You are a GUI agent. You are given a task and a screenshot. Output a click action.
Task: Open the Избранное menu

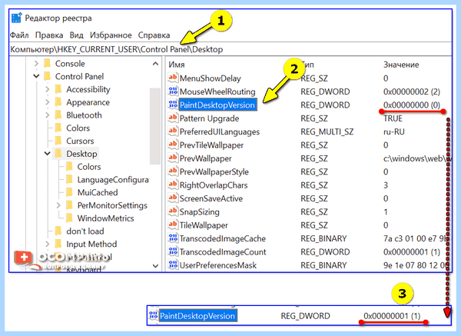point(111,35)
